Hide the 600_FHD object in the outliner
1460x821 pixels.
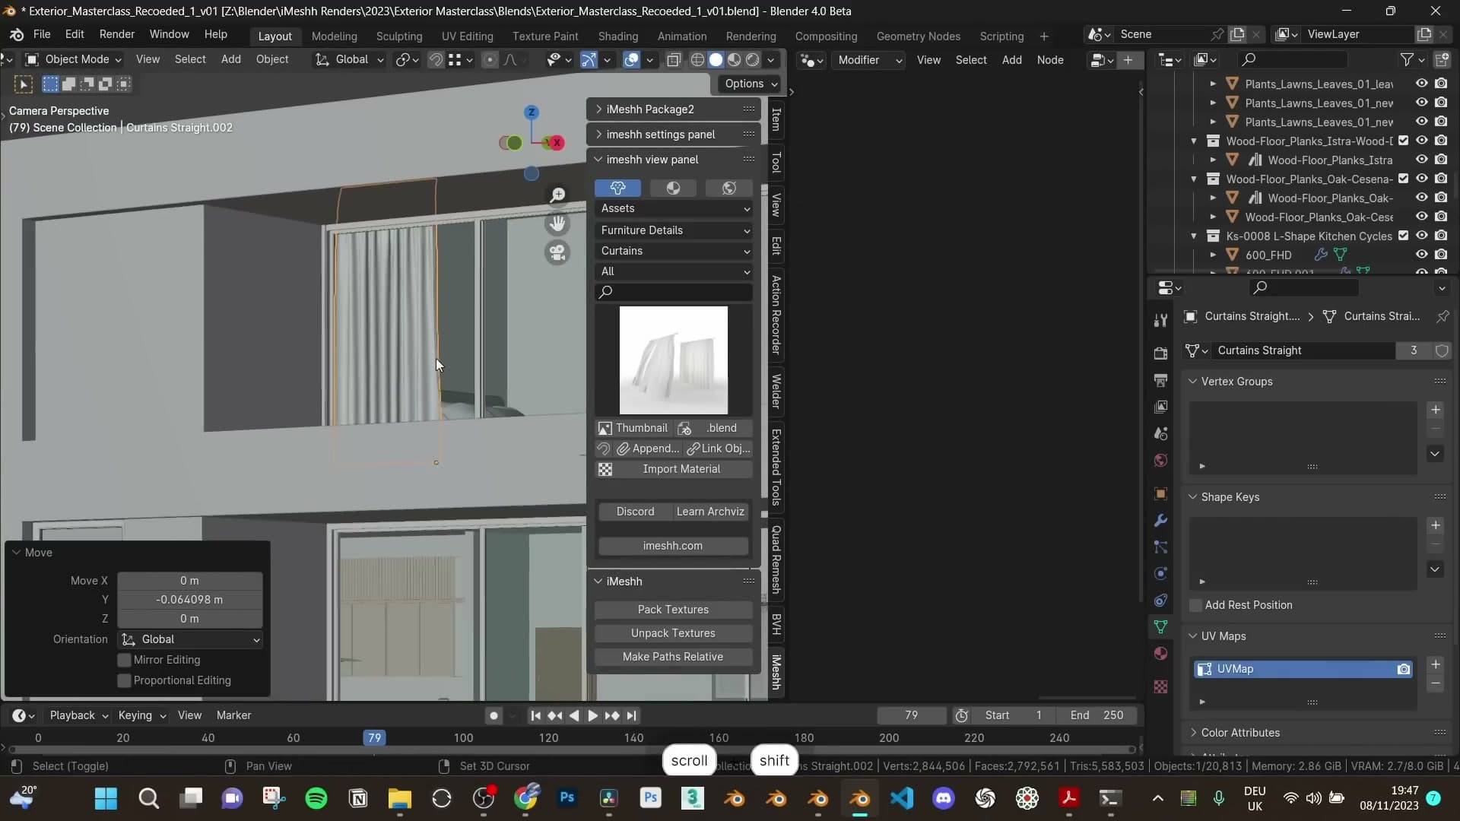1421,255
